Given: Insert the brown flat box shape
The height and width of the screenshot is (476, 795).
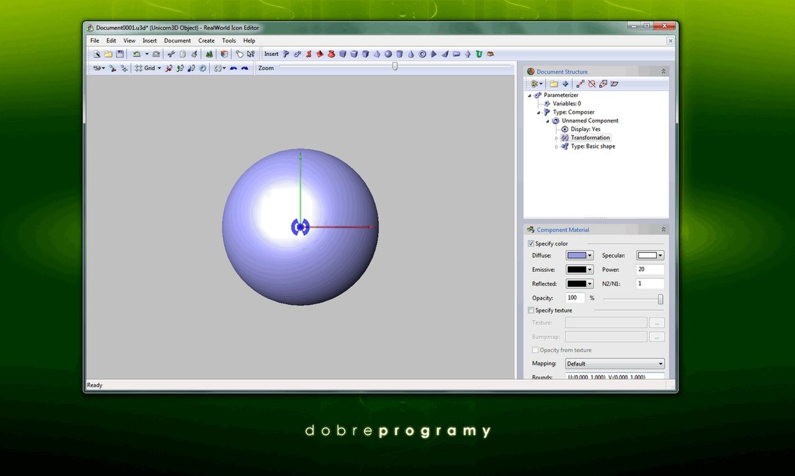Looking at the screenshot, I should 490,54.
